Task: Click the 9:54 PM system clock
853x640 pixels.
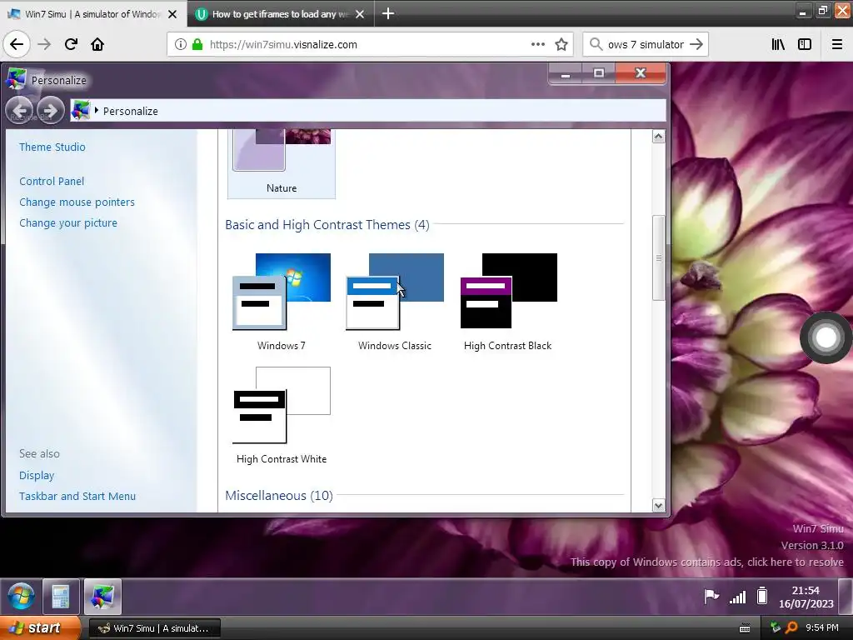Action: tap(822, 627)
